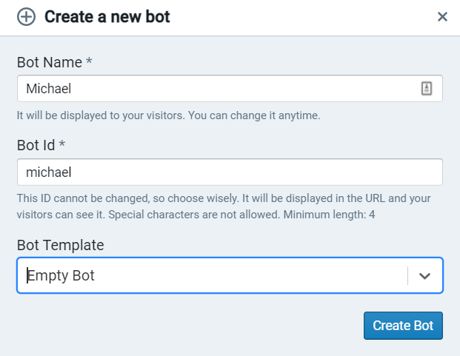Close the Create a new bot dialog
This screenshot has height=356, width=460.
442,16
